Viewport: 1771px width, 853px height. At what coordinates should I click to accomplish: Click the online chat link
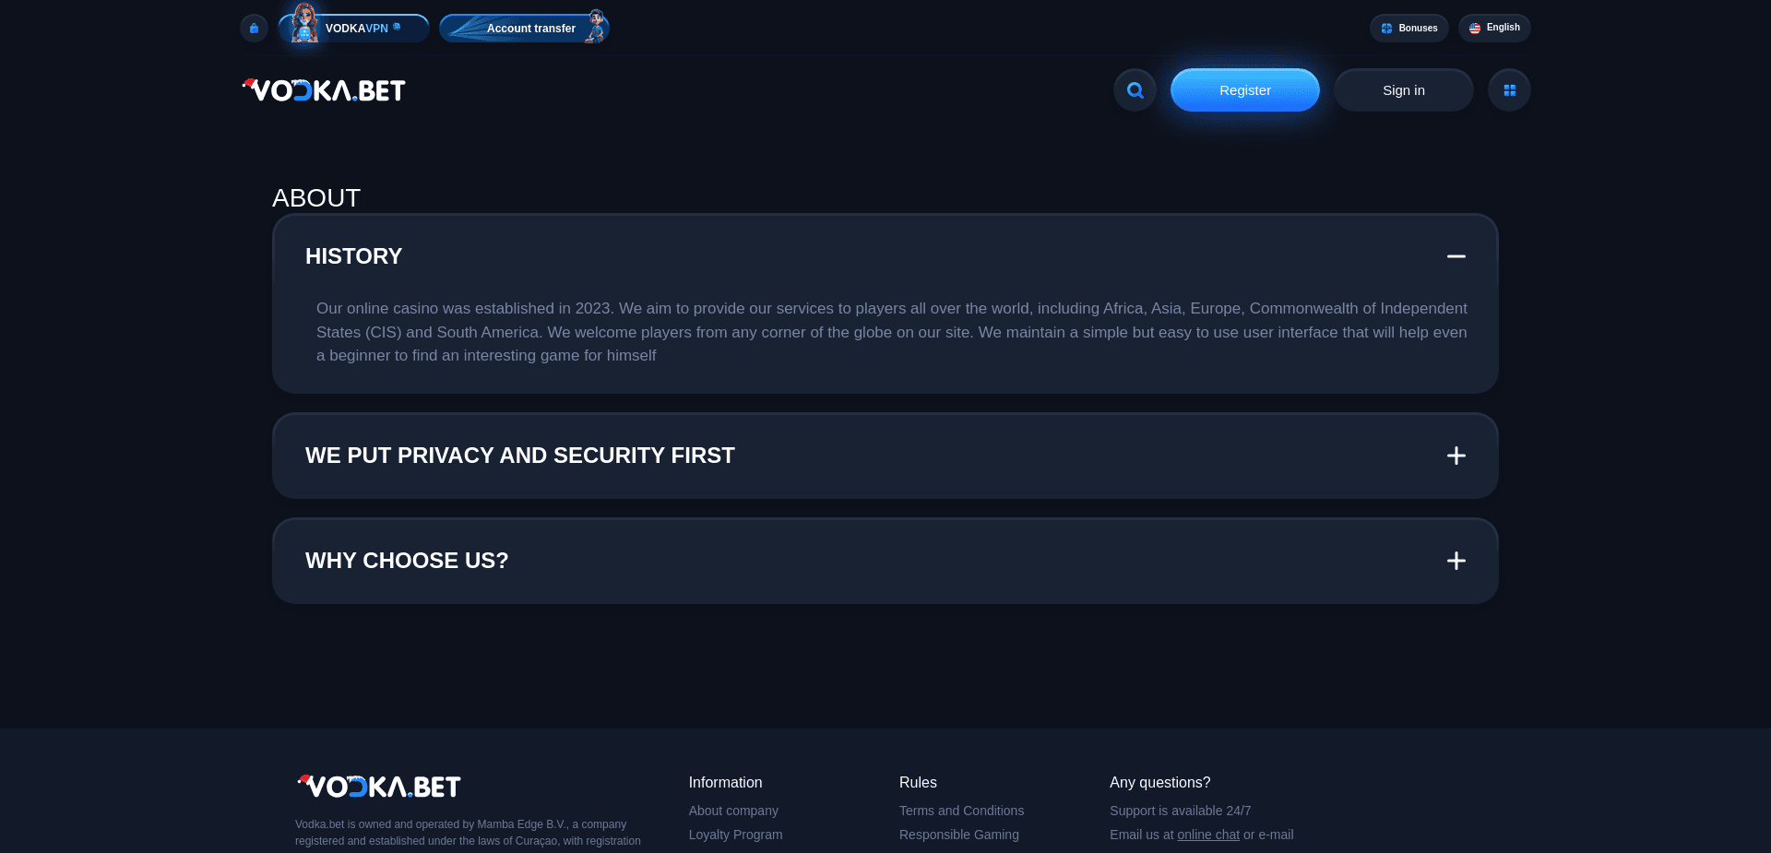[1207, 835]
